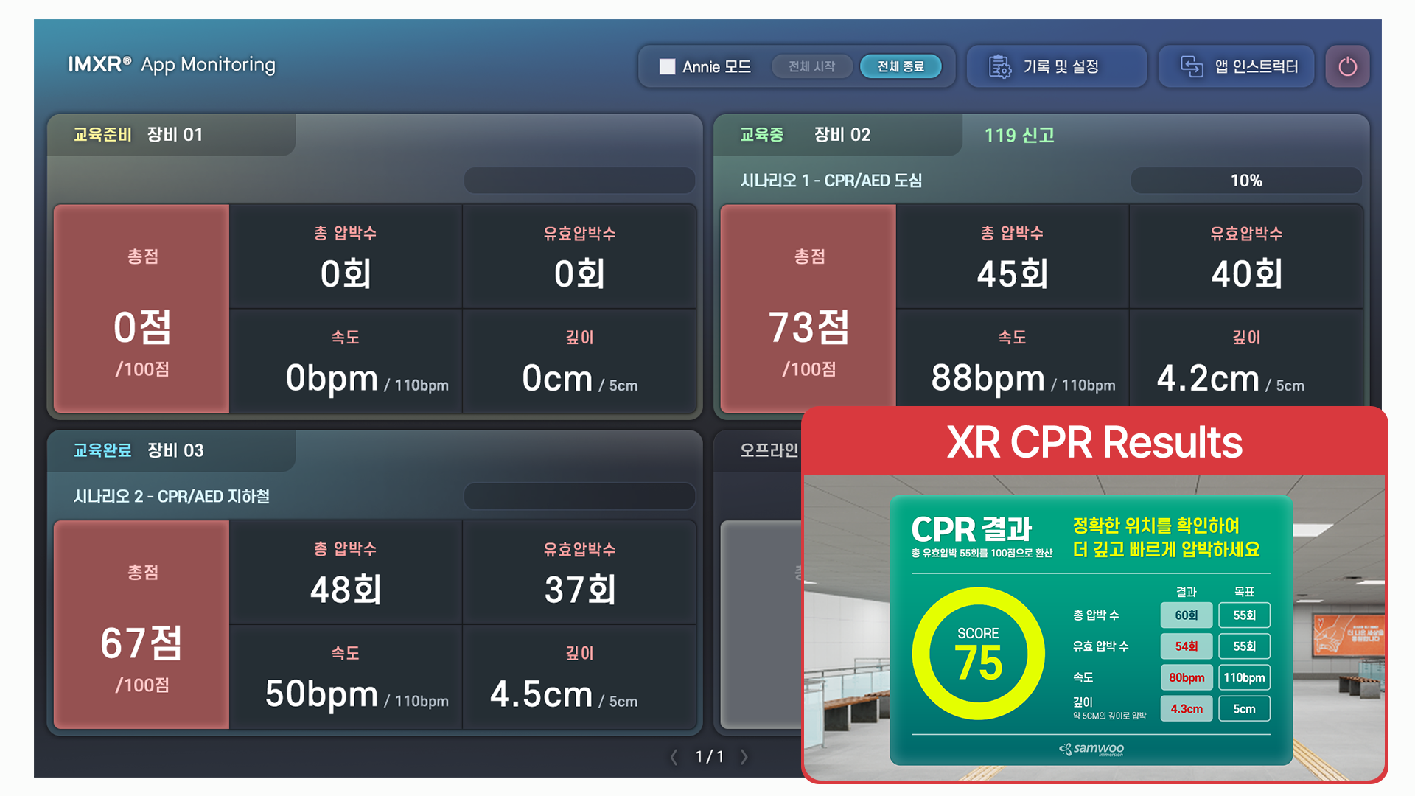Go to the previous page with the left chevron

(674, 757)
